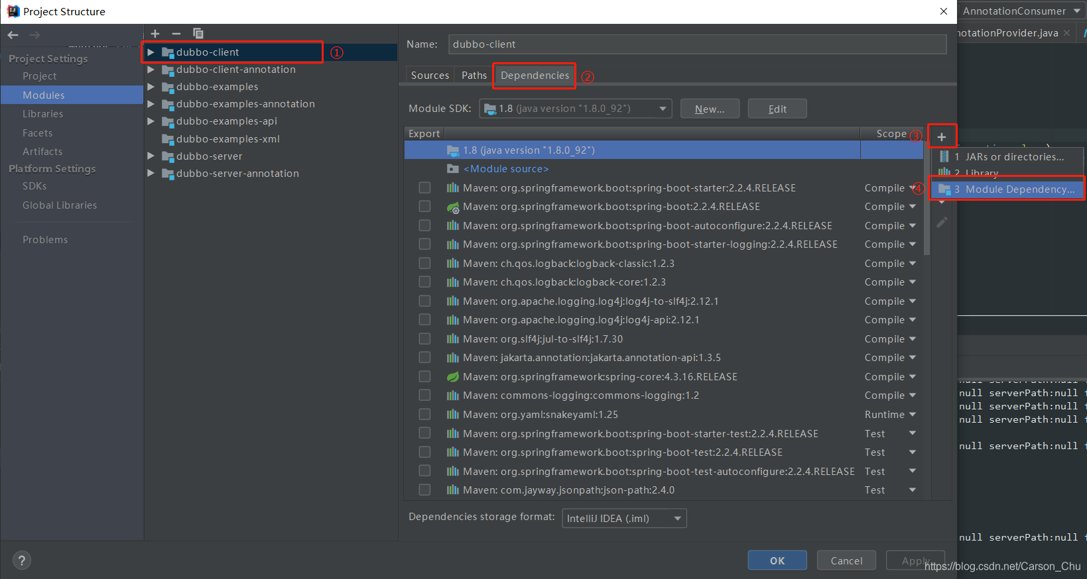Check export for spring-boot-starter-logging
The width and height of the screenshot is (1087, 579).
[424, 244]
